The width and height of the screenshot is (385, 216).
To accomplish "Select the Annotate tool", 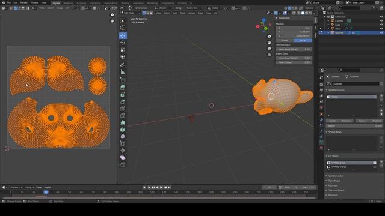I will (x=123, y=65).
